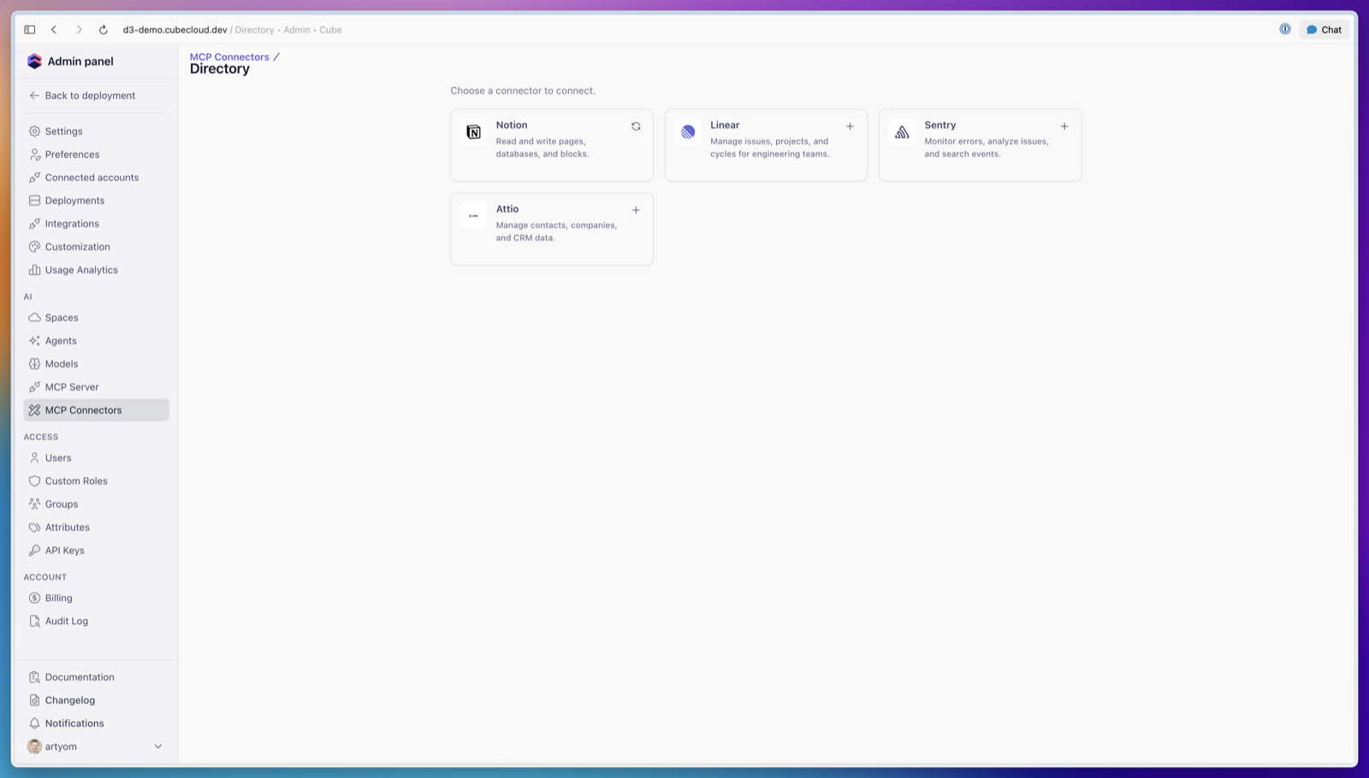Click the Groups icon in sidebar
The image size is (1369, 778).
34,504
